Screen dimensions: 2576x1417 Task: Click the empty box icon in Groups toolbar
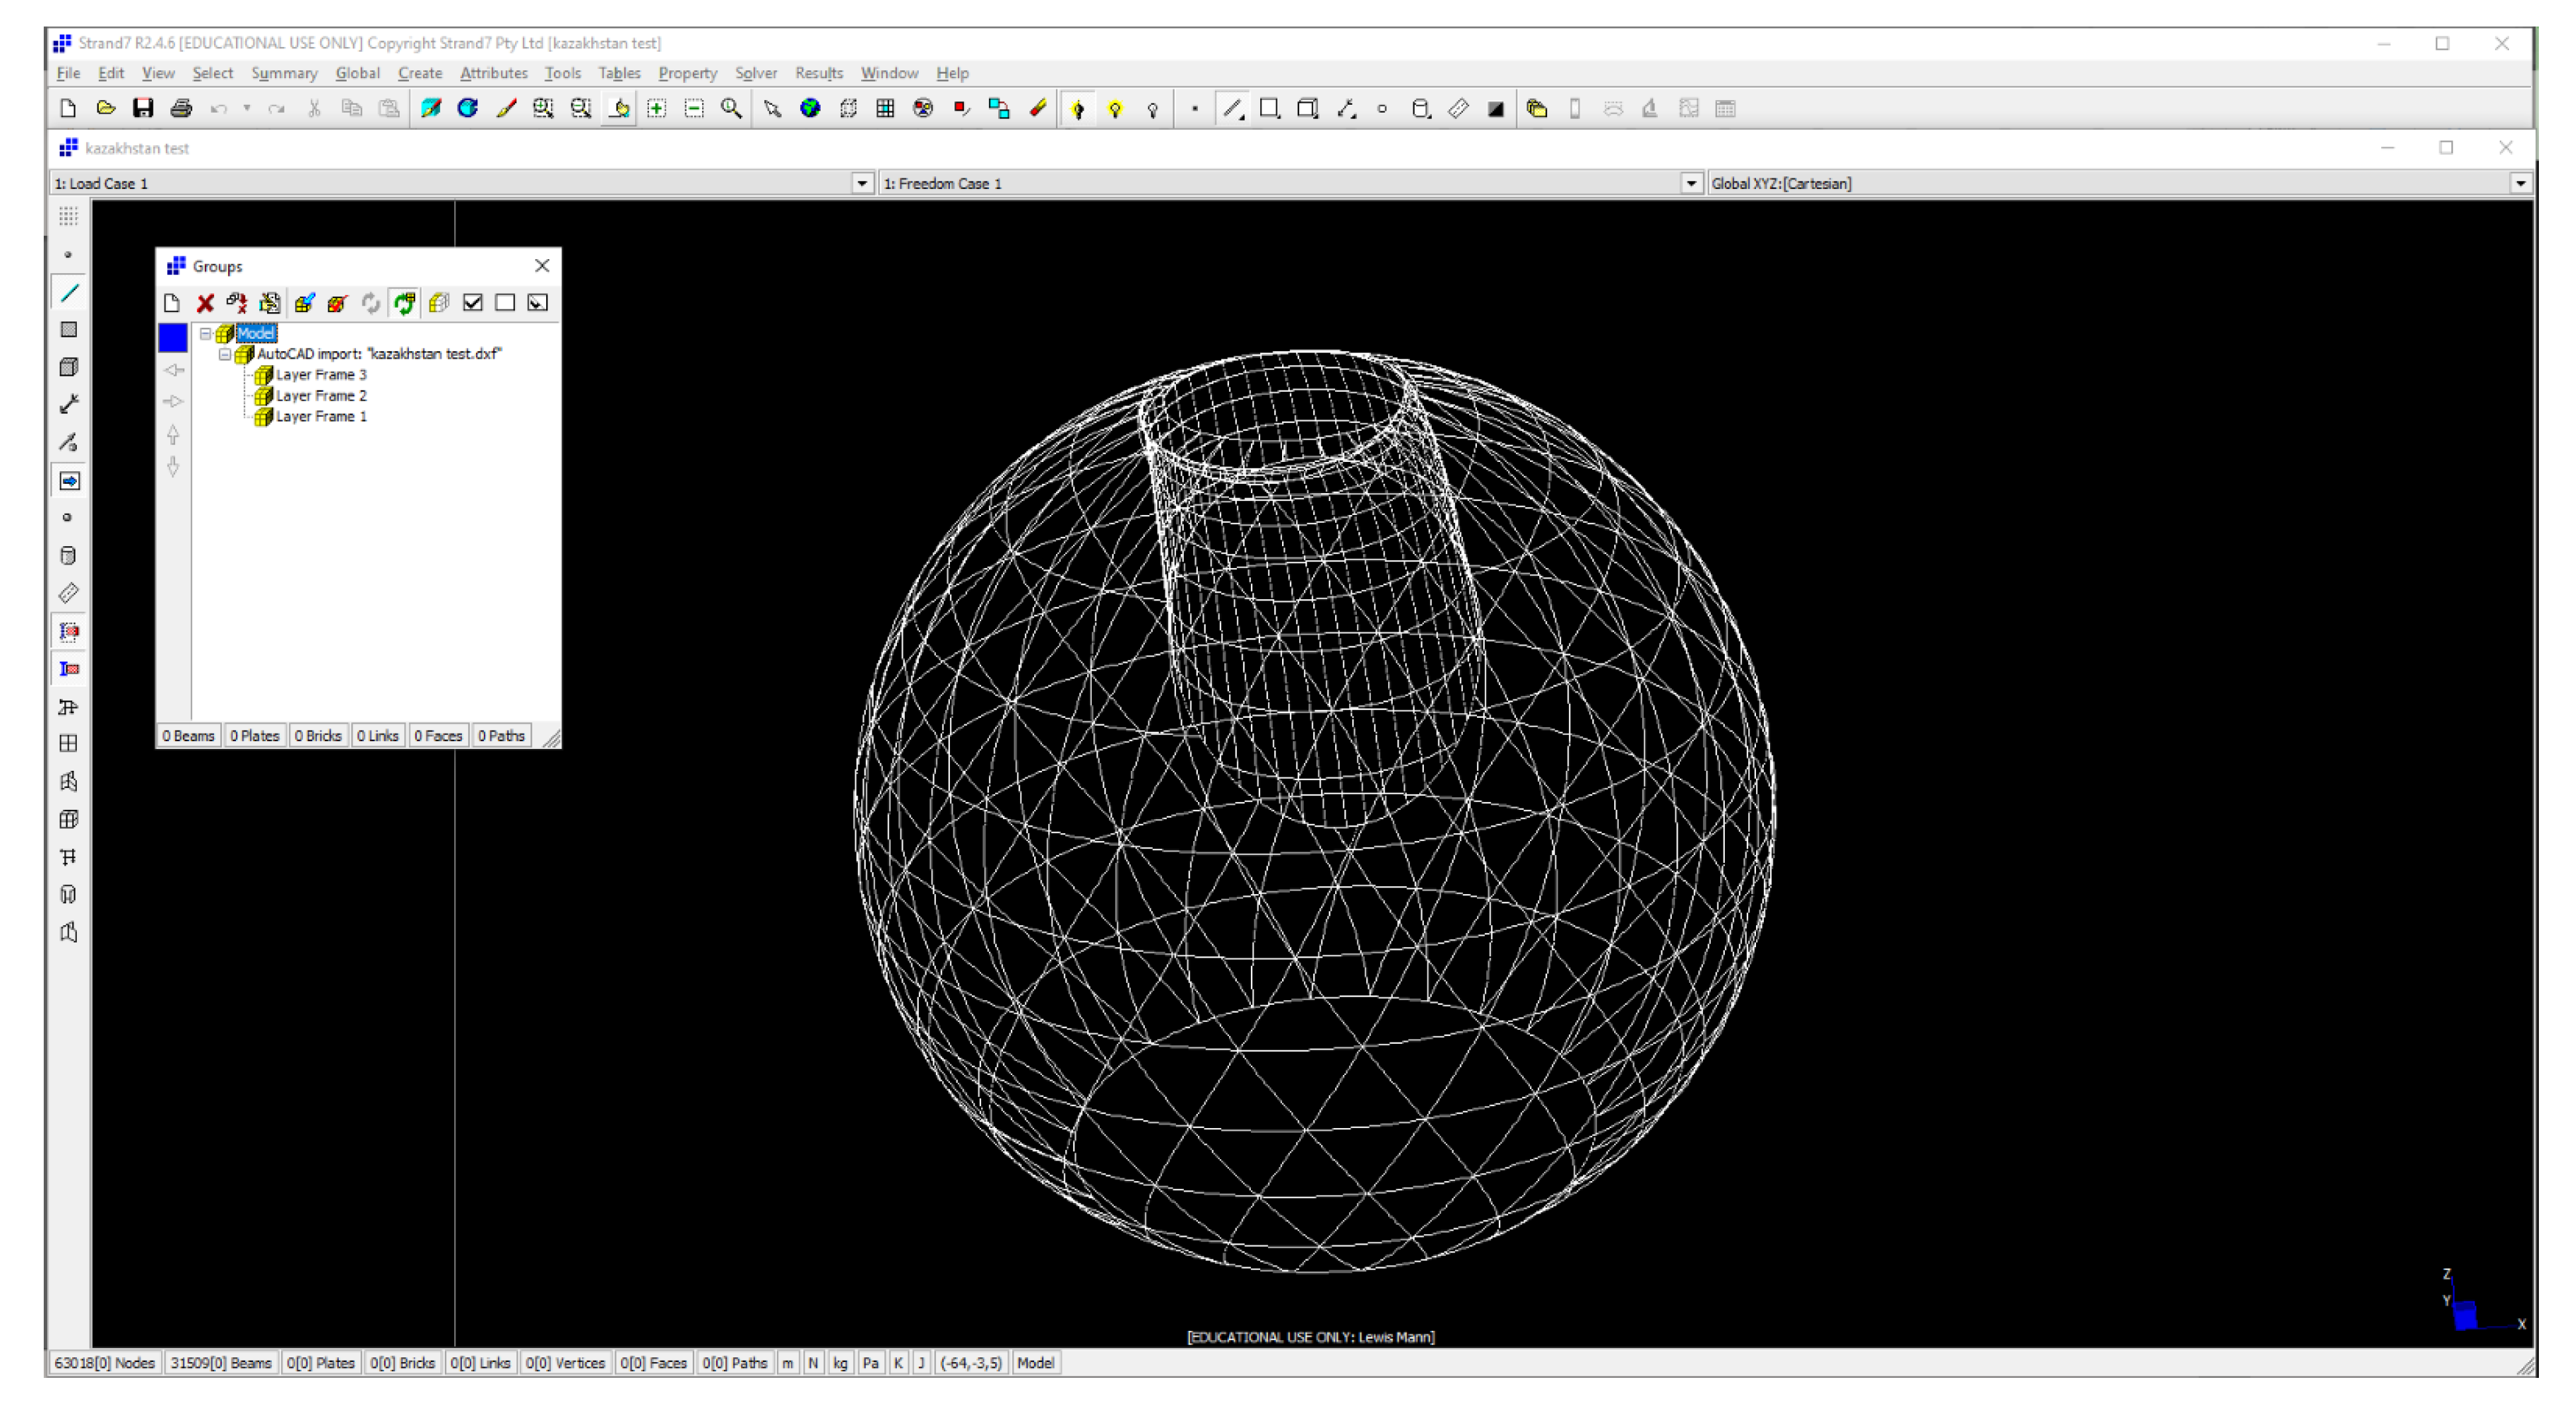[505, 303]
